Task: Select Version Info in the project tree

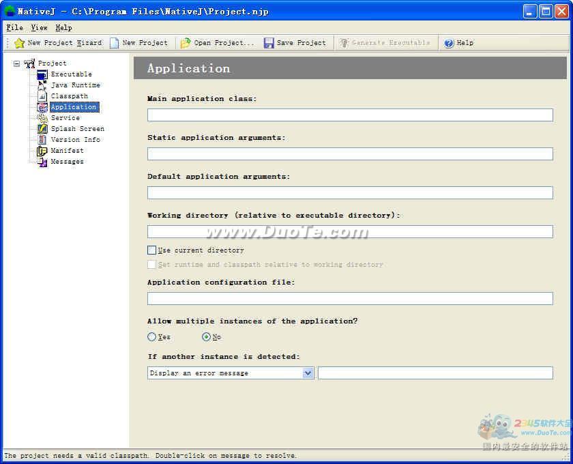Action: (x=75, y=140)
